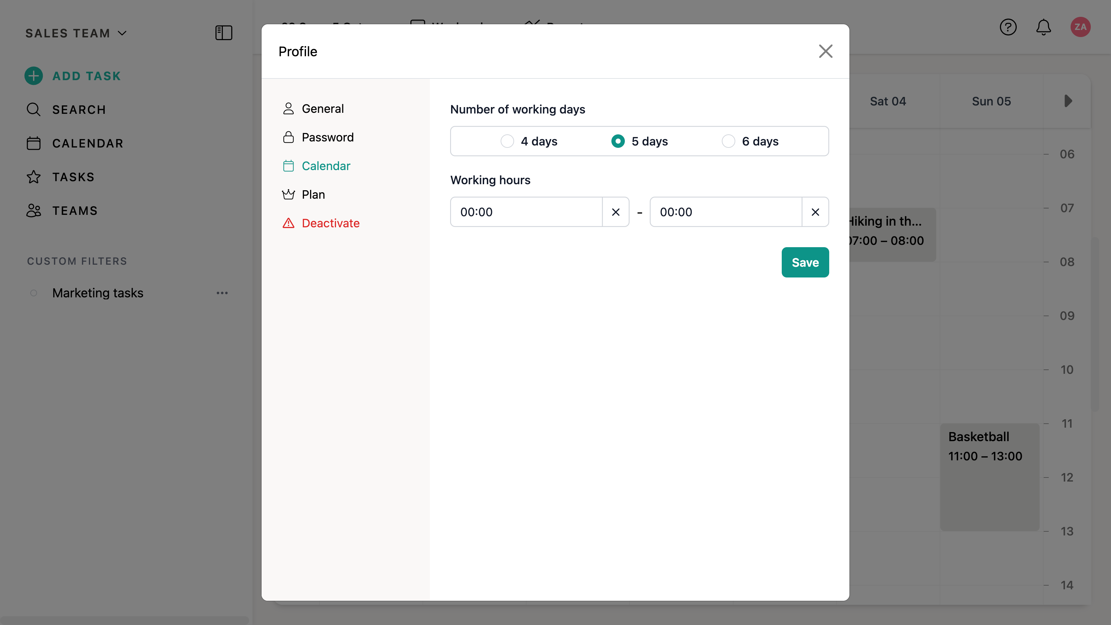Click the Deactivate account link

click(330, 223)
